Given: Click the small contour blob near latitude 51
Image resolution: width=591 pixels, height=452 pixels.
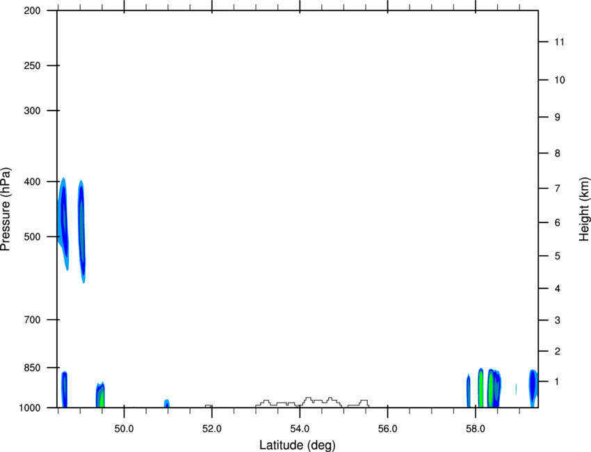Looking at the screenshot, I should pyautogui.click(x=167, y=403).
